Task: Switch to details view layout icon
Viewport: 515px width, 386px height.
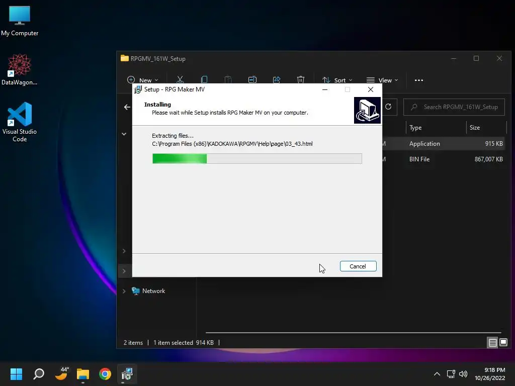Action: coord(492,343)
